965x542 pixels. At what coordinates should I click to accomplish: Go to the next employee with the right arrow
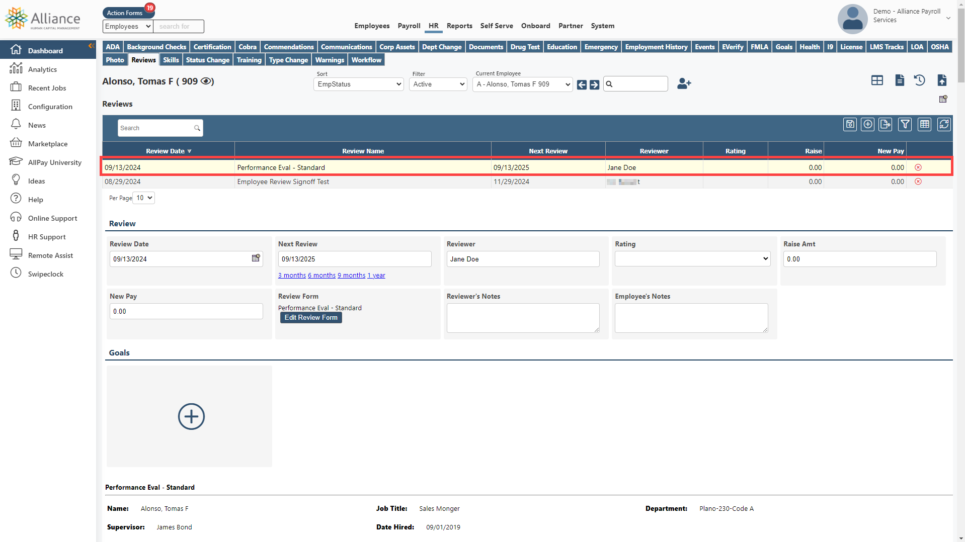point(594,84)
